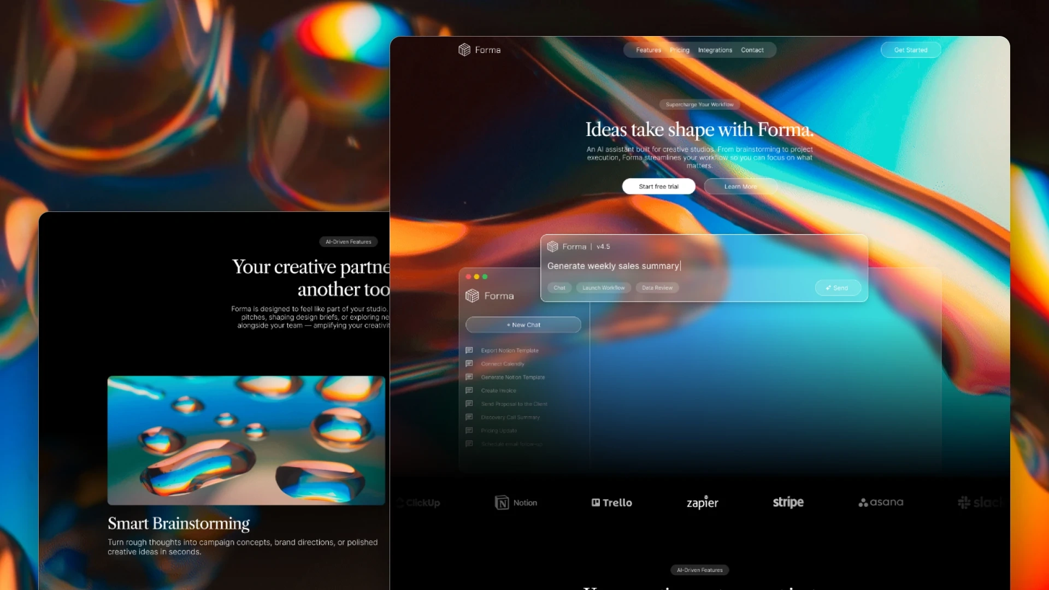Click the chat icon beside Connect Calendly
Viewport: 1049px width, 590px height.
tap(469, 363)
